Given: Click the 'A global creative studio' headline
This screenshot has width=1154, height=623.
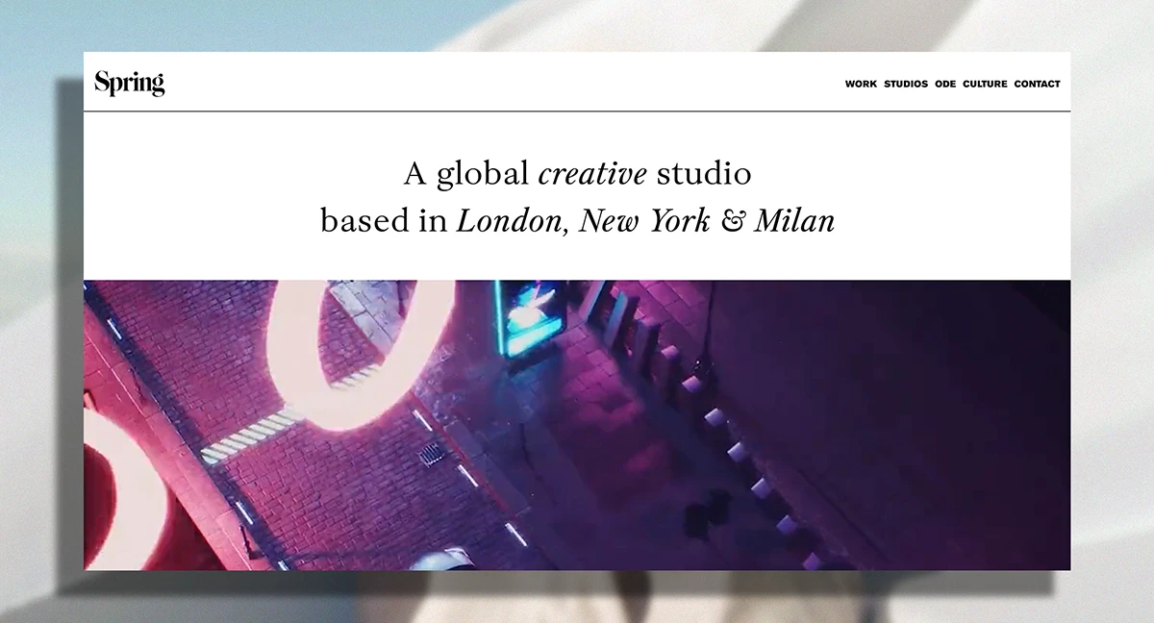Looking at the screenshot, I should [x=577, y=174].
